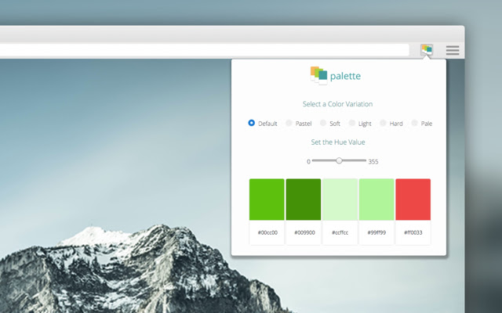Click the #00cc00 green swatch
Screen dimensions: 502x313
pos(267,200)
